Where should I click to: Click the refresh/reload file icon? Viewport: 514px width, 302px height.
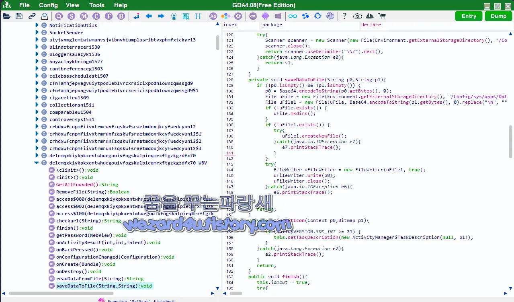[45, 16]
